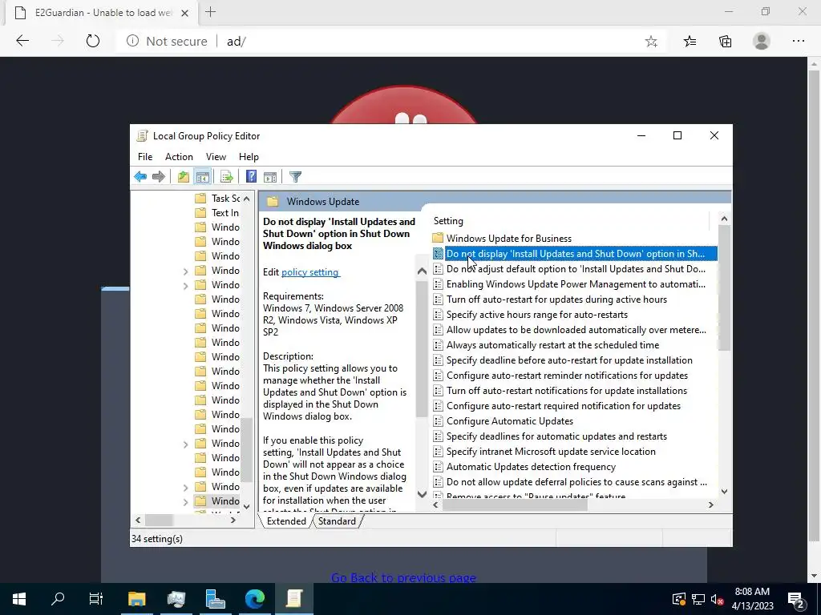Open the Windows Start menu
Image resolution: width=821 pixels, height=615 pixels.
pyautogui.click(x=19, y=599)
